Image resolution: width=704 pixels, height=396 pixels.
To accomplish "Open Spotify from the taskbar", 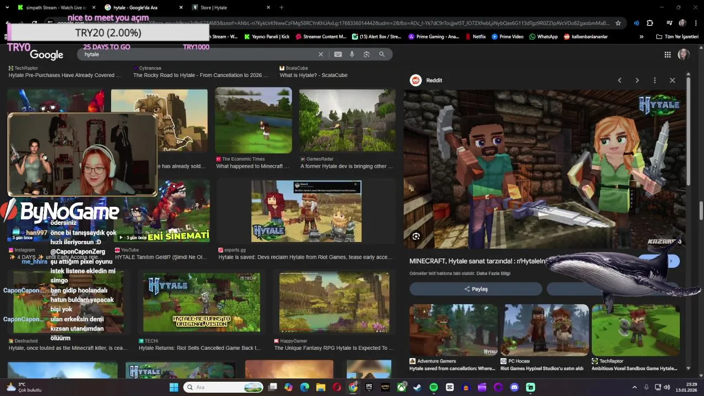I will (x=433, y=387).
